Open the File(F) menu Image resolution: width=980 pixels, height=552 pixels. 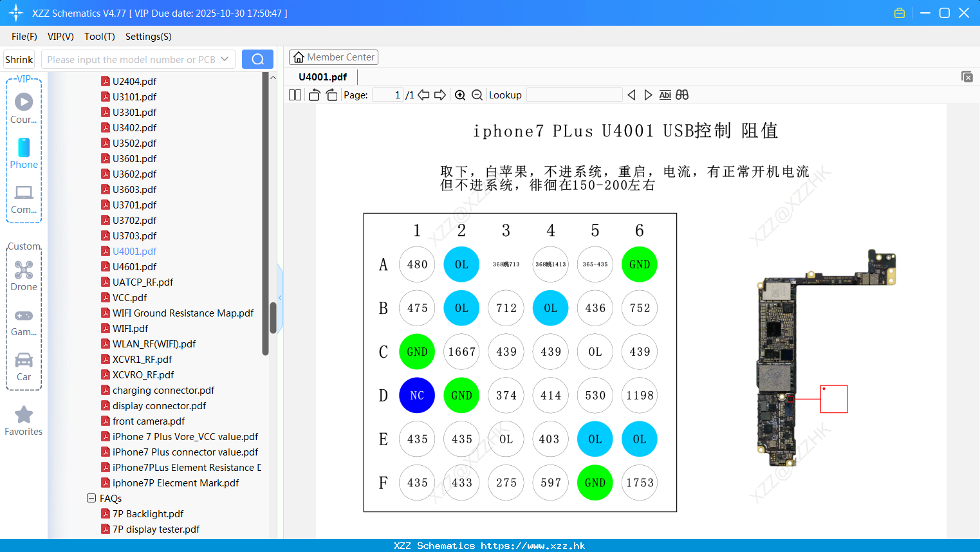(24, 37)
